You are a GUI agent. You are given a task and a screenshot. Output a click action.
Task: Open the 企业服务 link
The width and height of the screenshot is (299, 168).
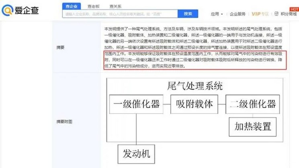238,14
